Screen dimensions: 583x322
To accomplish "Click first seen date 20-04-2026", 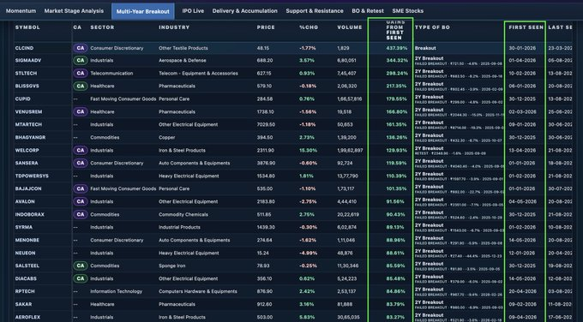I will pyautogui.click(x=522, y=291).
